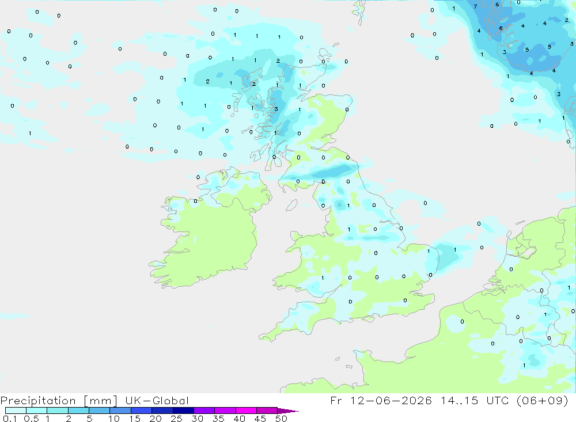The image size is (576, 422).
Task: Click the above-50 mm arrow tip of legend
Action: 287,411
